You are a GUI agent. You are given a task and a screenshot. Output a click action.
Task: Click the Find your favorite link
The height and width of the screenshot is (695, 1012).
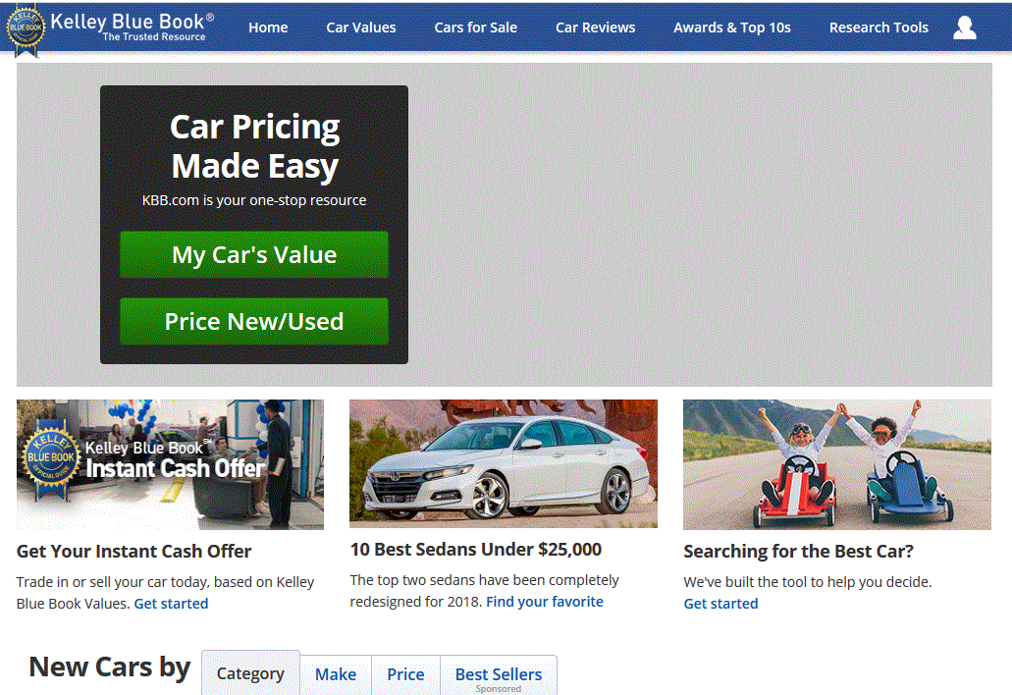[545, 602]
